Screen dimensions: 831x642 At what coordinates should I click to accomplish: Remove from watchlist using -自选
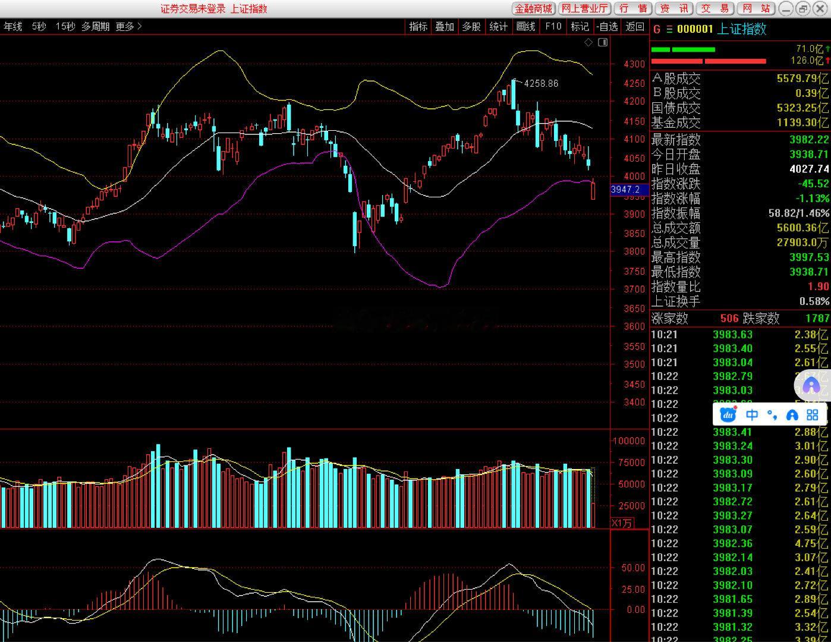click(607, 26)
